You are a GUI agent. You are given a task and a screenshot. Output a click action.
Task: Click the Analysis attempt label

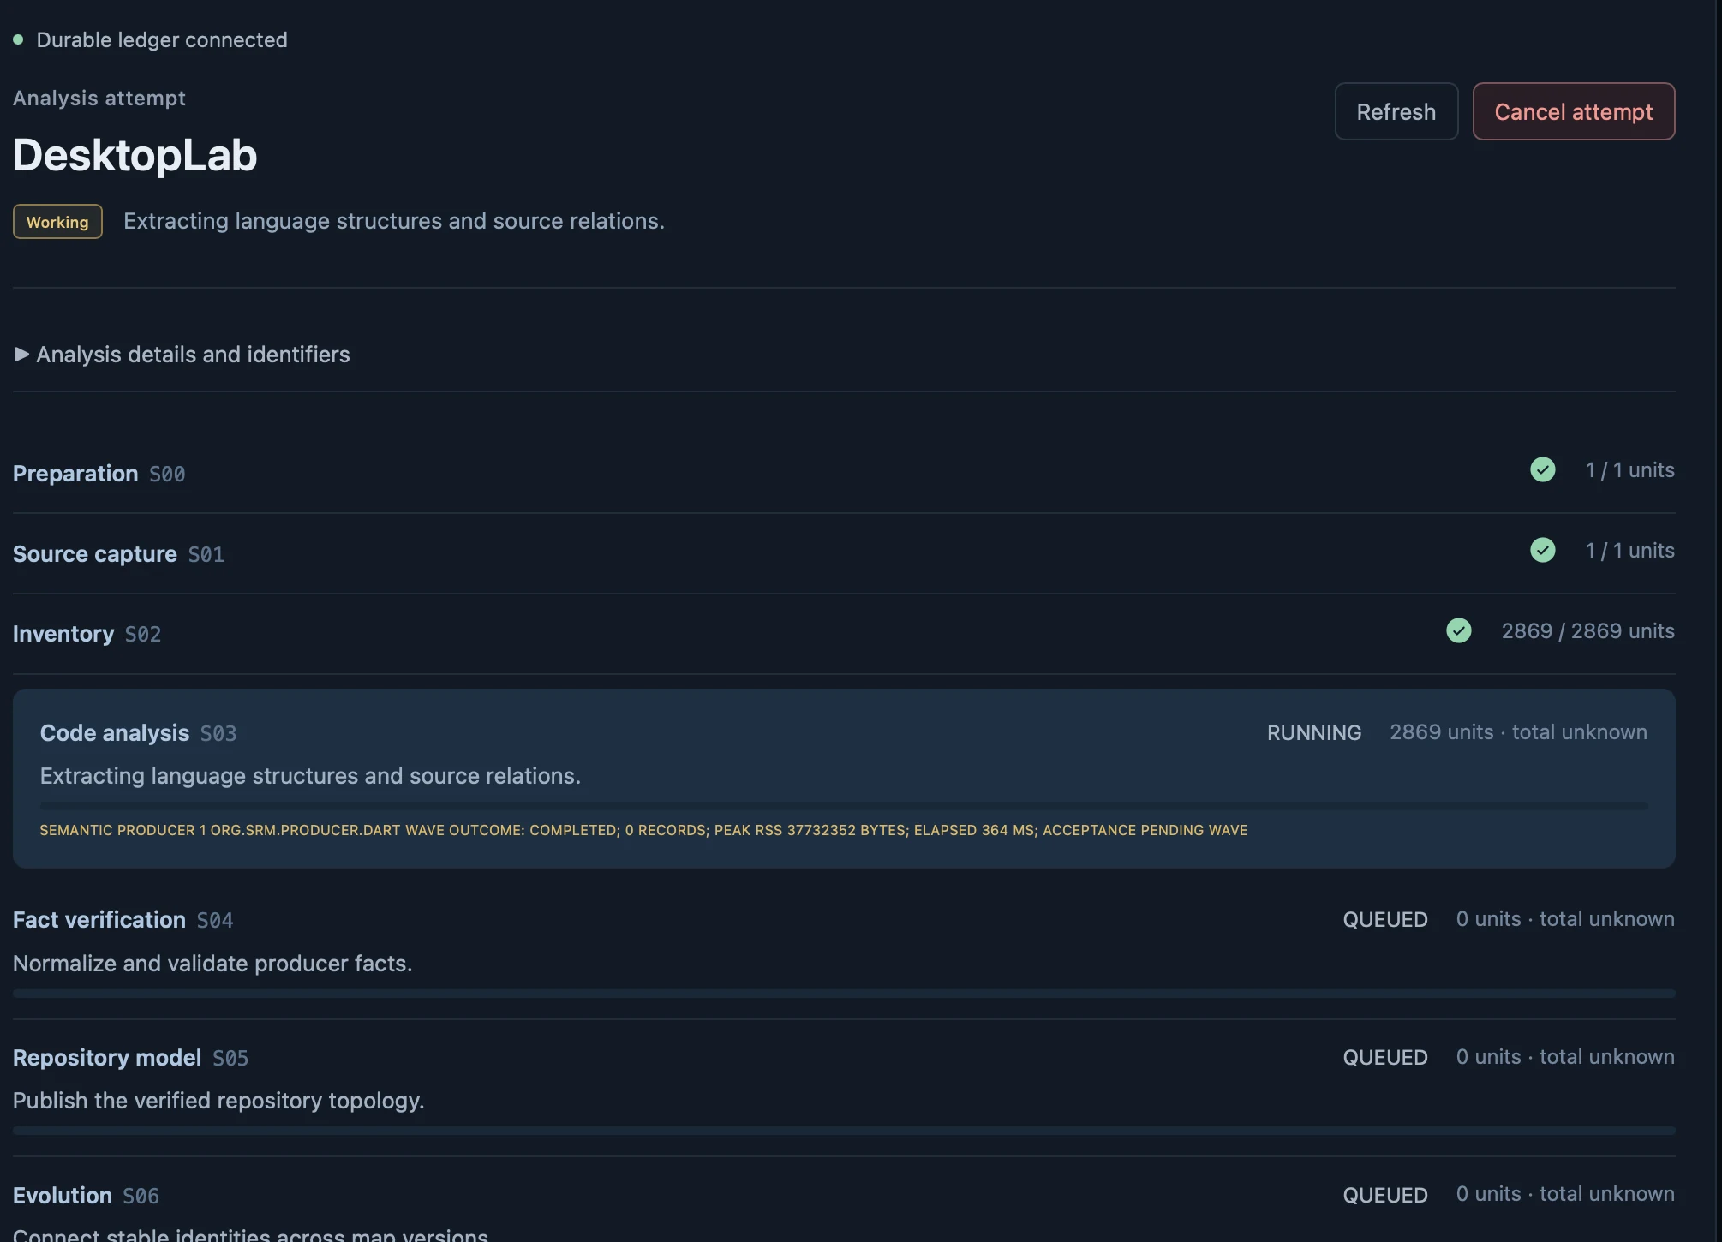pos(99,98)
